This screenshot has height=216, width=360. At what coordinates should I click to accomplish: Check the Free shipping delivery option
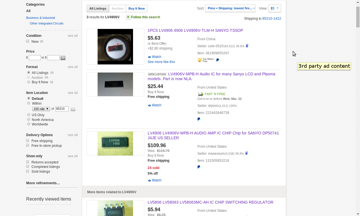click(x=28, y=141)
